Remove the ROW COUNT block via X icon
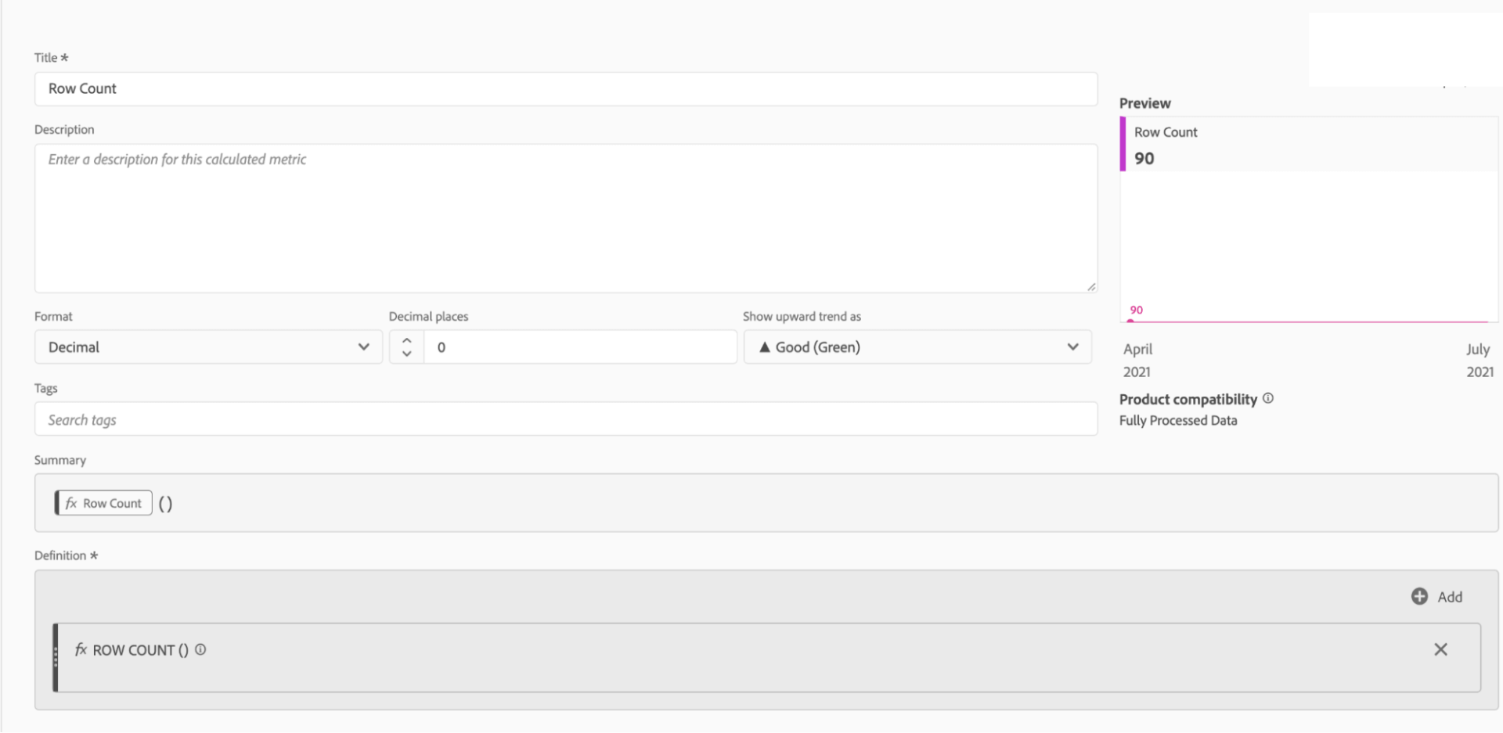The image size is (1503, 733). click(x=1441, y=649)
